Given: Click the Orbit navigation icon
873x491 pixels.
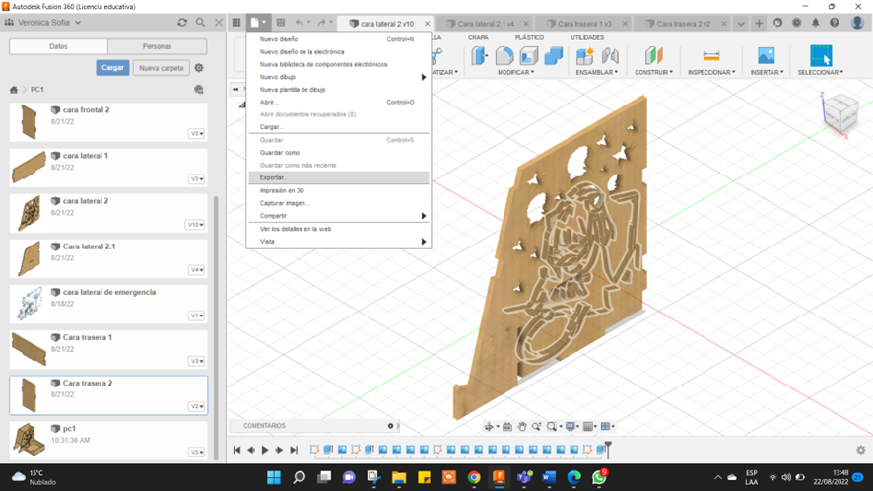Looking at the screenshot, I should click(489, 426).
